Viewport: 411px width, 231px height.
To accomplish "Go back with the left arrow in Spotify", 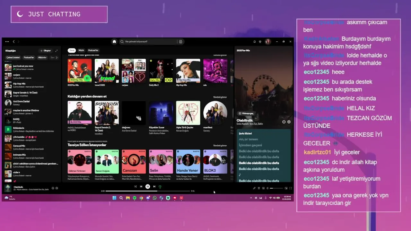I will click(14, 42).
